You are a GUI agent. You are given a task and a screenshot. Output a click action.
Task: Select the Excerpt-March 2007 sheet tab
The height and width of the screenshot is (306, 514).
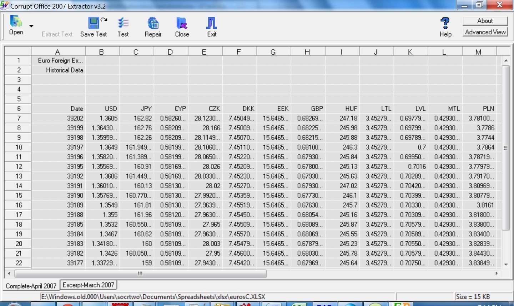point(89,285)
